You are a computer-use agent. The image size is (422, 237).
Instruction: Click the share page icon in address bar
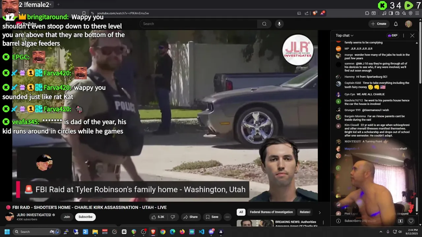tap(307, 13)
